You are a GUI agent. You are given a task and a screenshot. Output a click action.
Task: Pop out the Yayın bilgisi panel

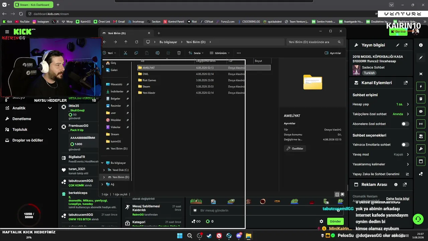pos(406,45)
